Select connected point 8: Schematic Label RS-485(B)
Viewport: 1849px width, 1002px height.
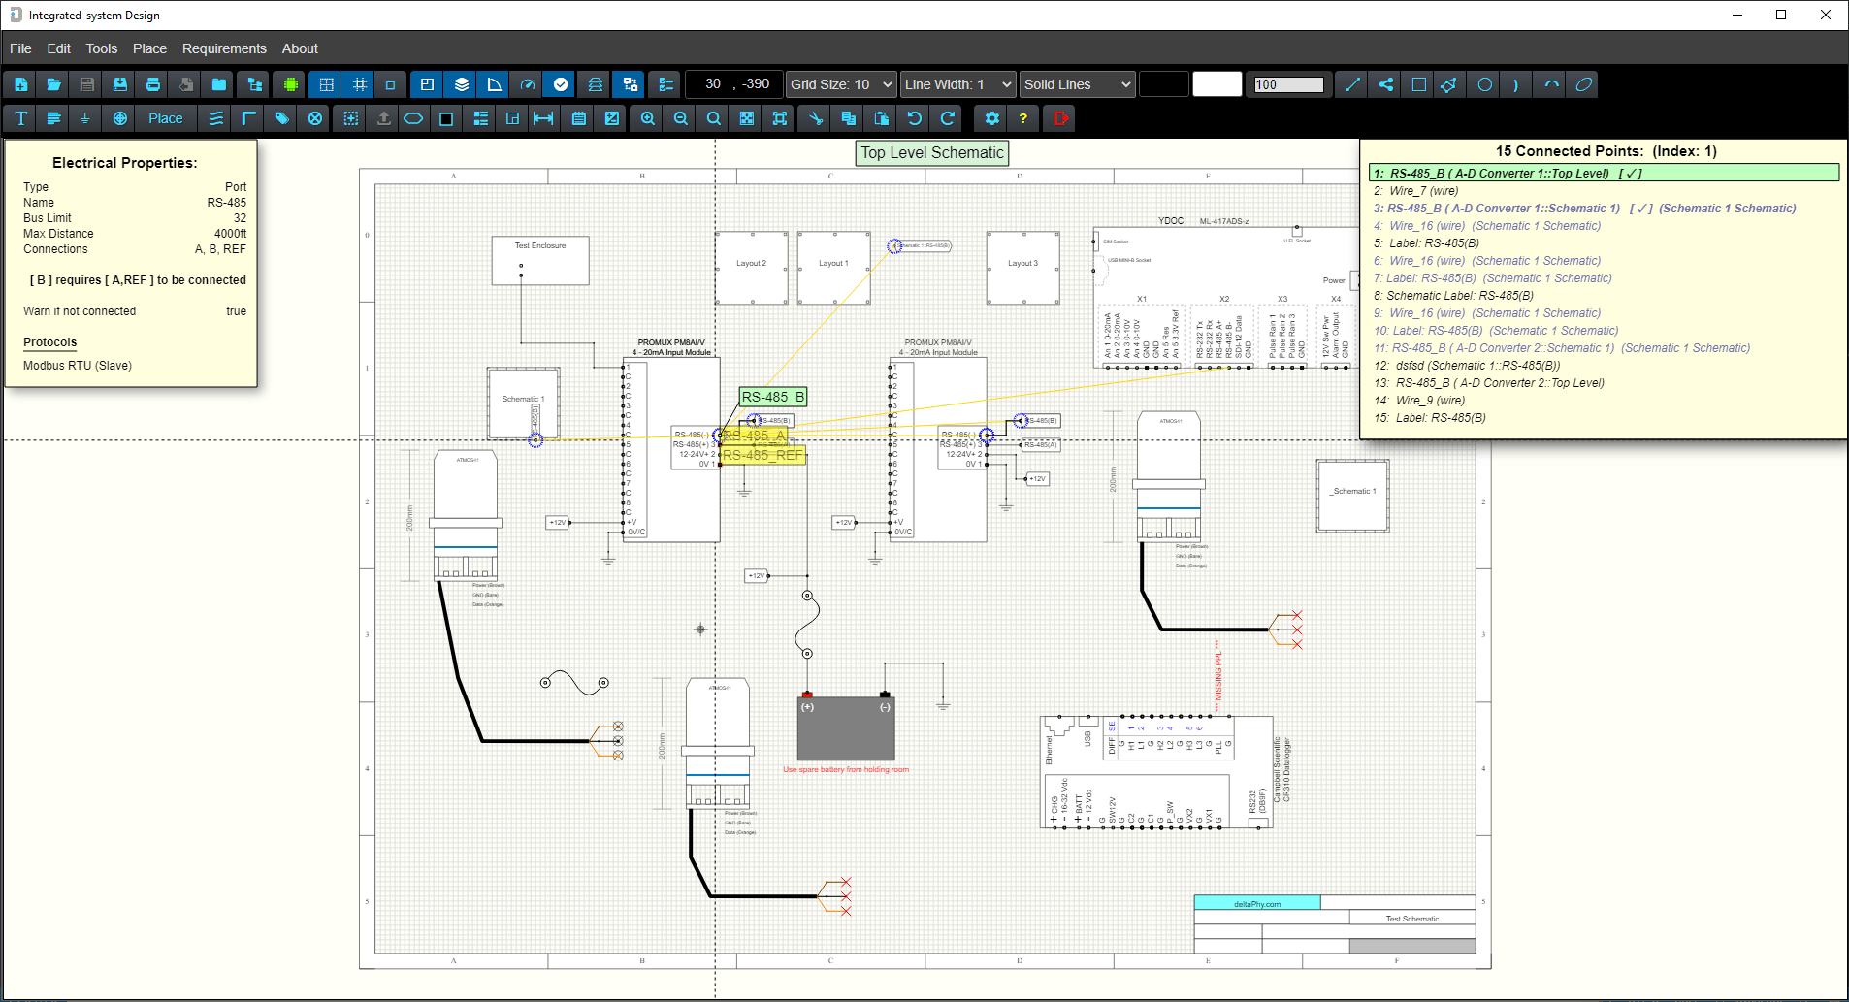[1453, 296]
